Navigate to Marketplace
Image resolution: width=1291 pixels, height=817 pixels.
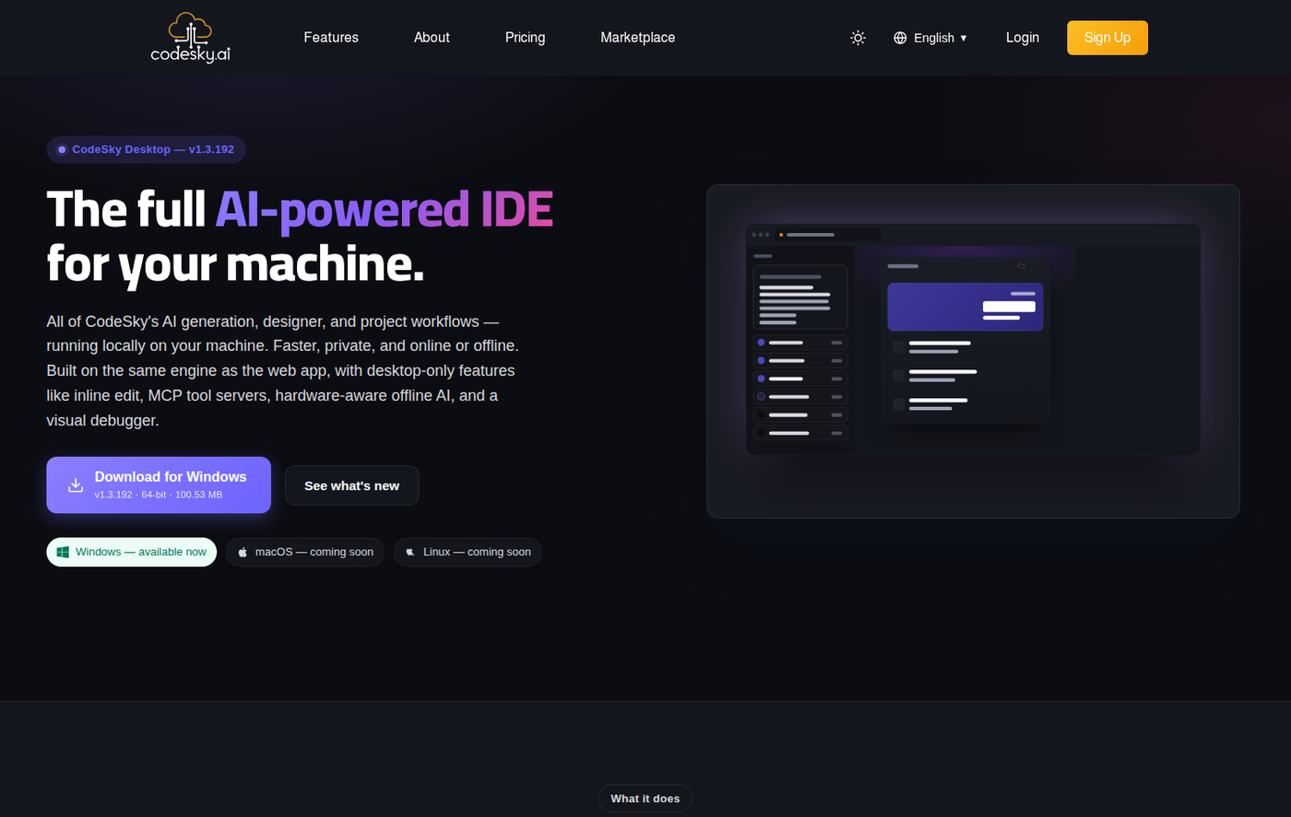[x=638, y=38]
